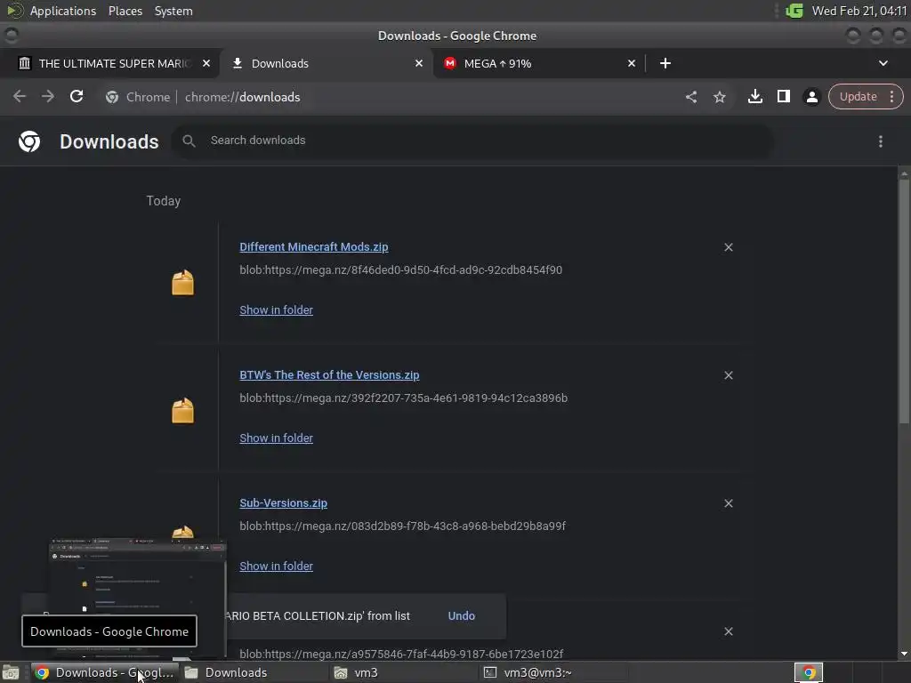Viewport: 911px width, 683px height.
Task: Click the Chrome workspace switcher icon
Action: 809,672
